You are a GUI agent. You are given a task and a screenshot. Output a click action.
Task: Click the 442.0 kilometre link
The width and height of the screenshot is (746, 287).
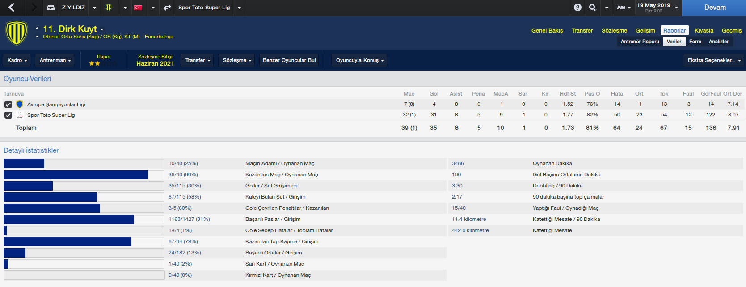point(470,230)
